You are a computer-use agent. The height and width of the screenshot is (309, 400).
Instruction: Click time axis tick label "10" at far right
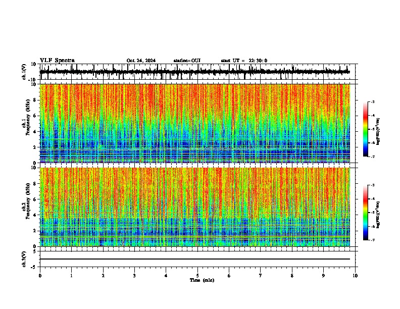pos(355,276)
